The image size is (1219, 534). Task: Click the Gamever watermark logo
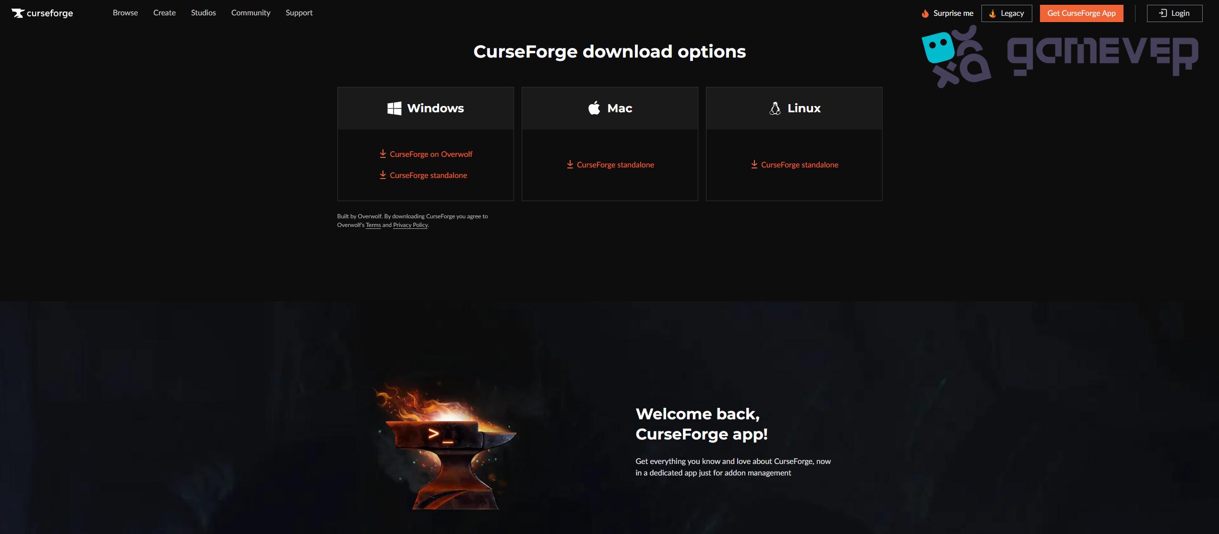coord(1060,57)
